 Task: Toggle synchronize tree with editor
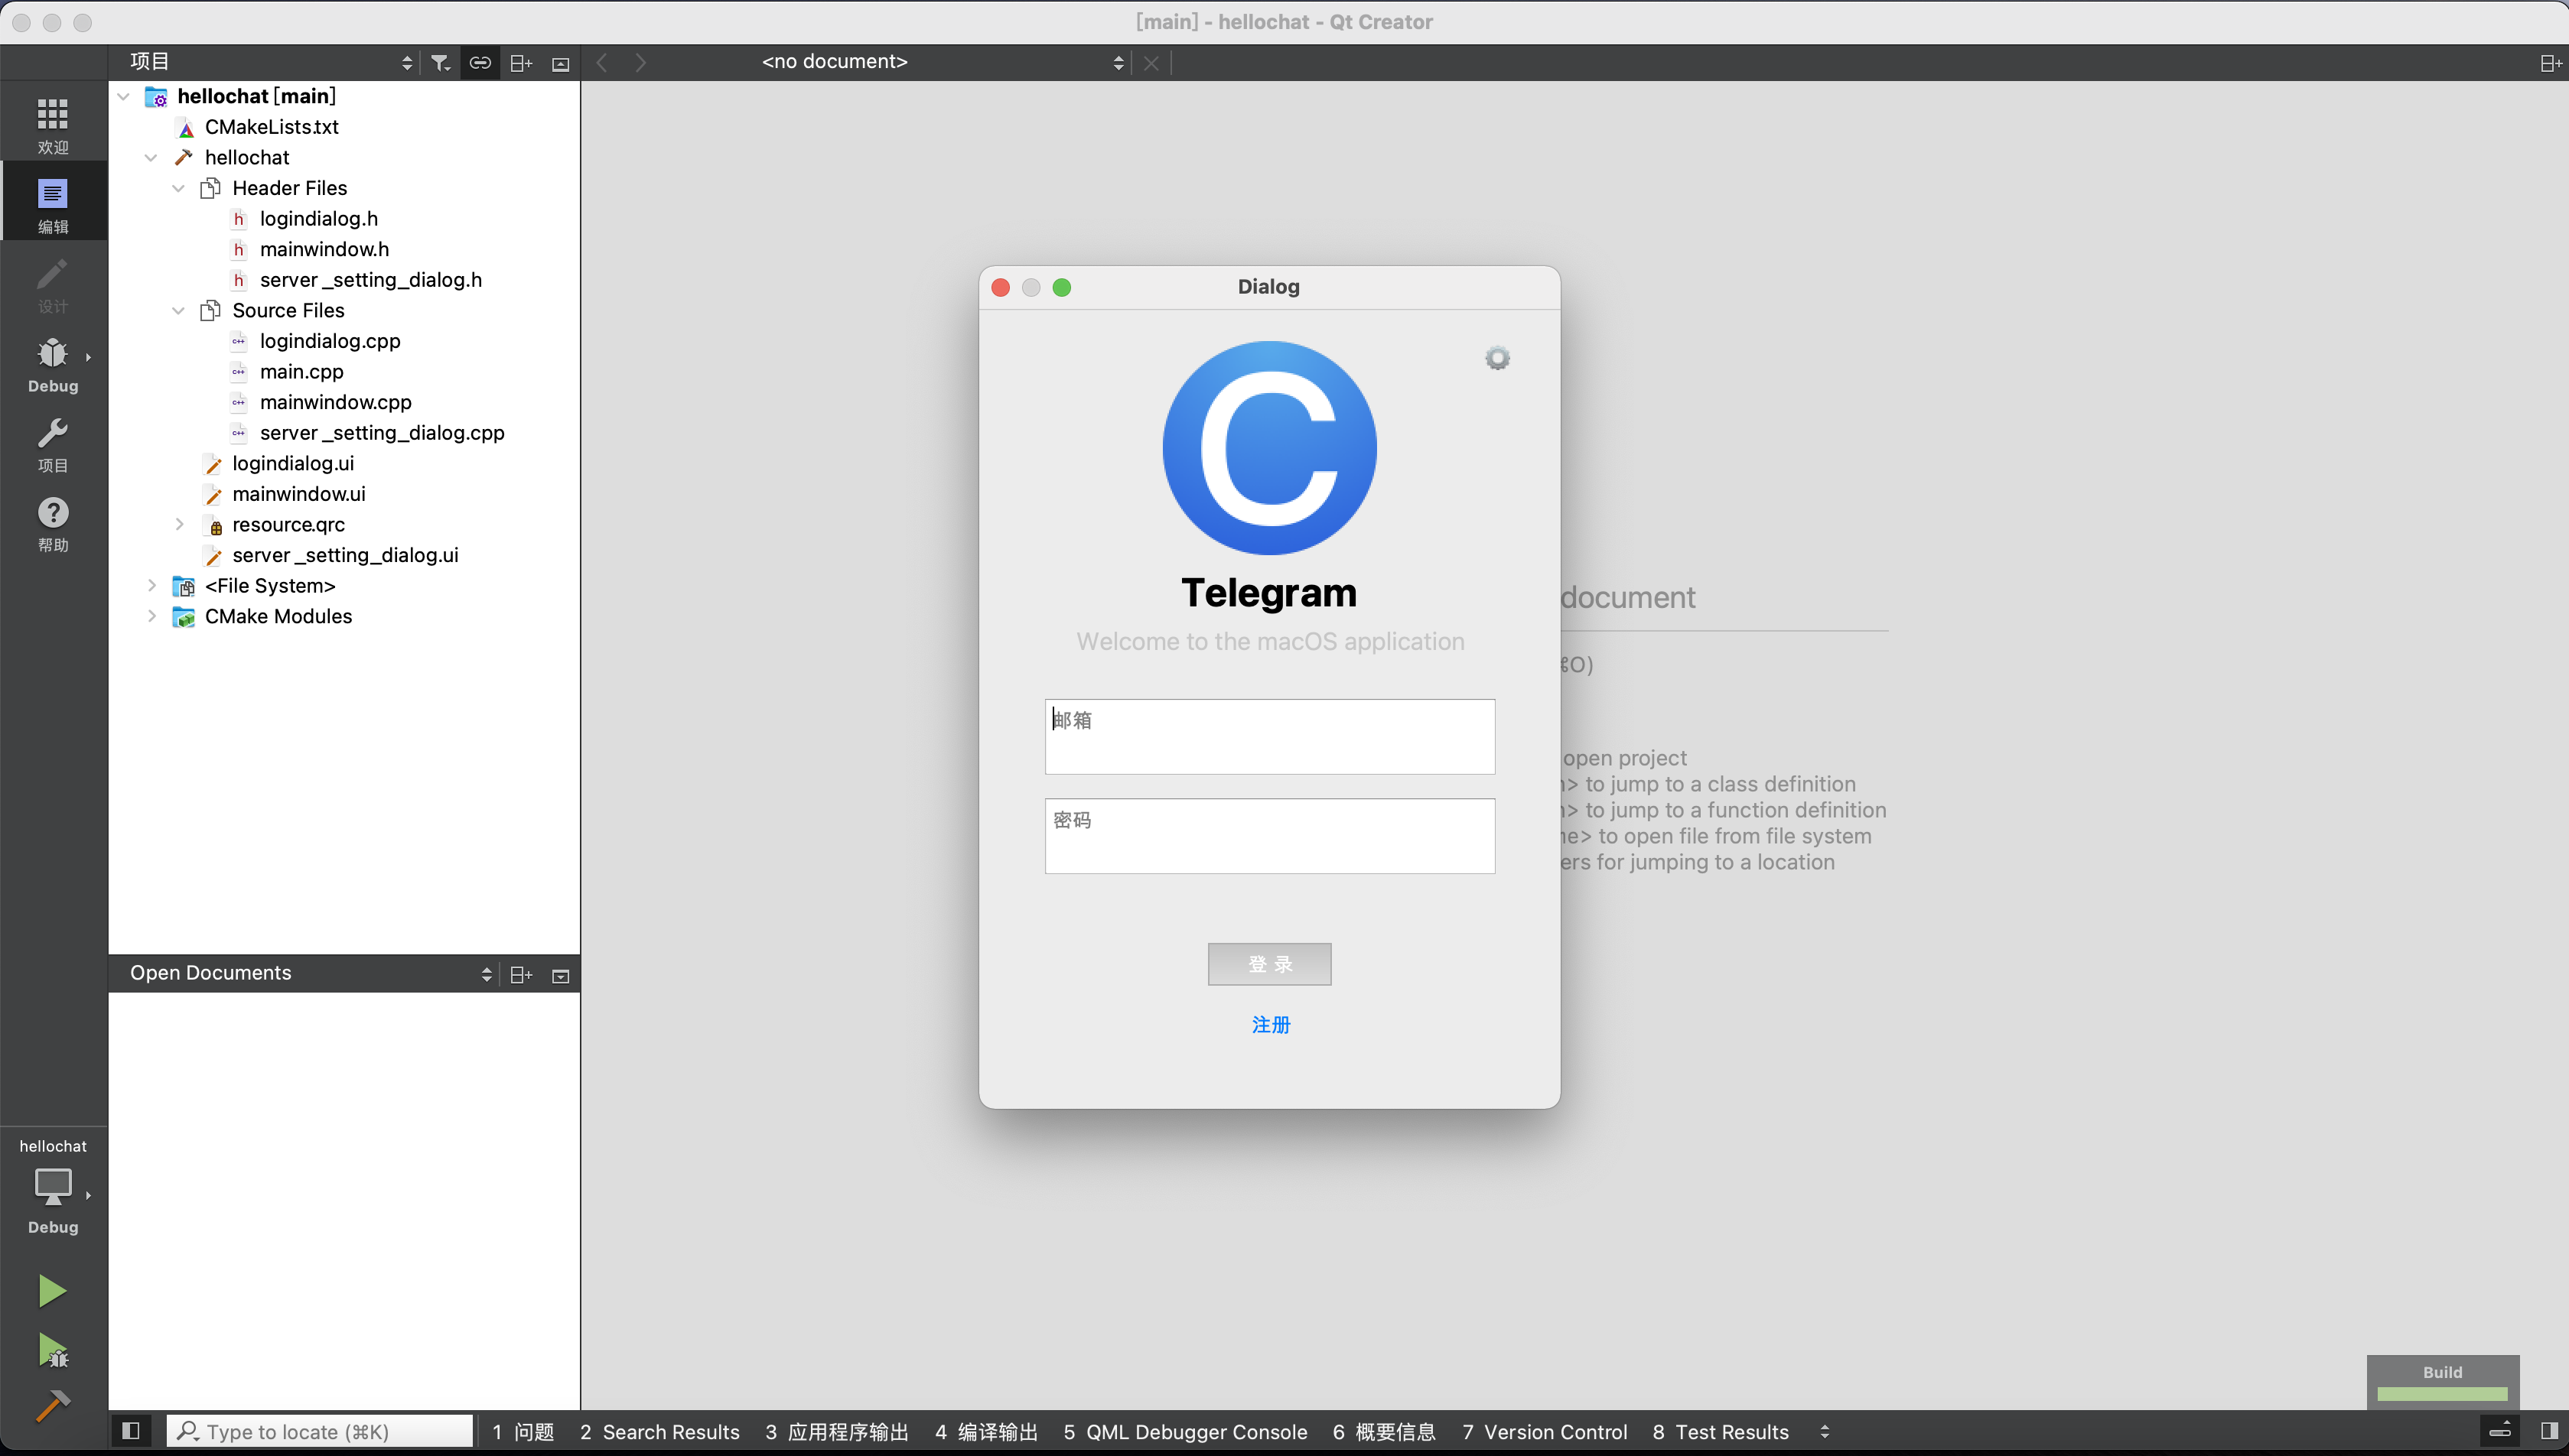[x=480, y=62]
